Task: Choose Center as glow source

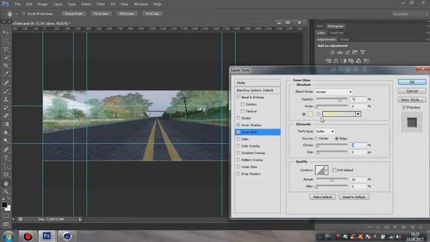Action: (x=316, y=138)
